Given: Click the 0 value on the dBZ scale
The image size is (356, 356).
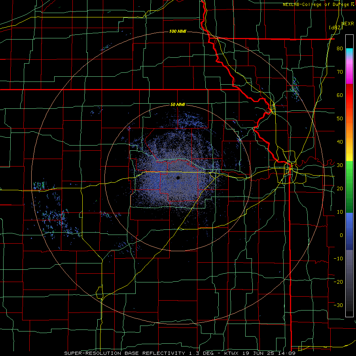Looking at the screenshot, I should coord(341,235).
